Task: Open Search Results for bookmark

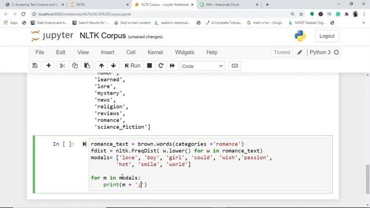Action: point(91,23)
